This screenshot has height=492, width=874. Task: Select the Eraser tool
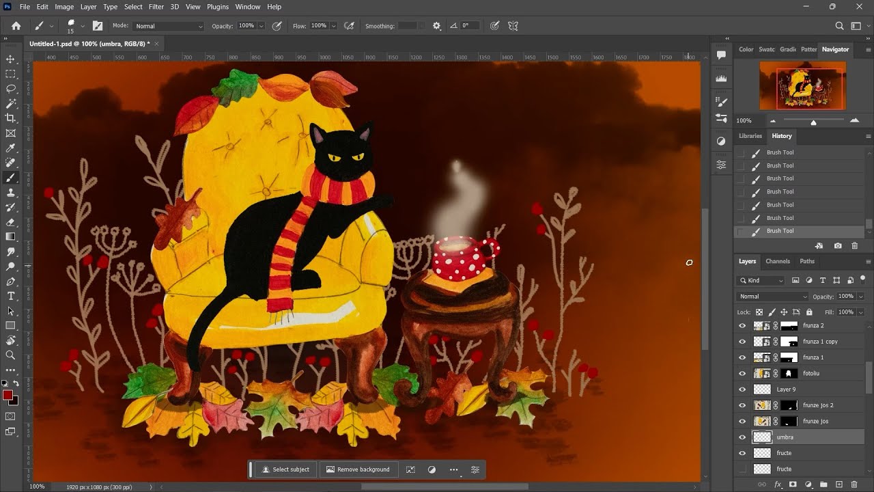[10, 222]
